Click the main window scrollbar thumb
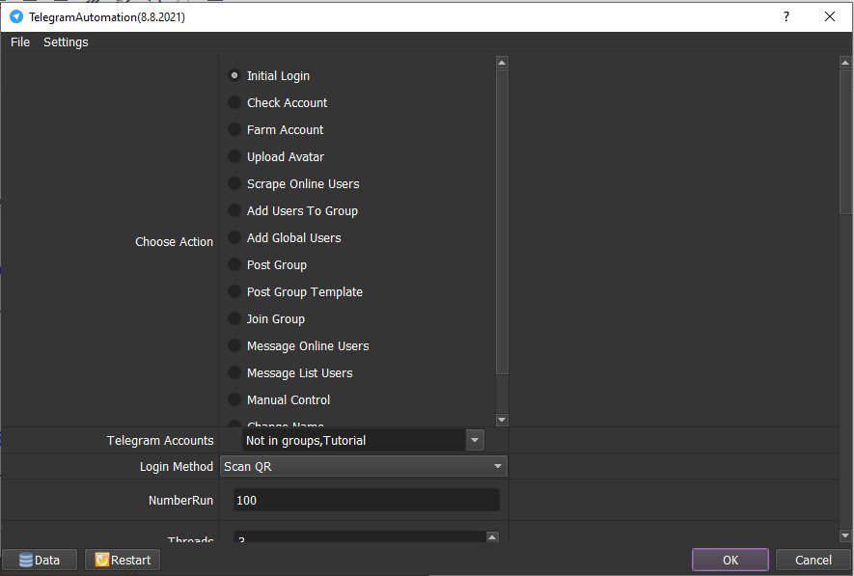854x576 pixels. point(845,142)
